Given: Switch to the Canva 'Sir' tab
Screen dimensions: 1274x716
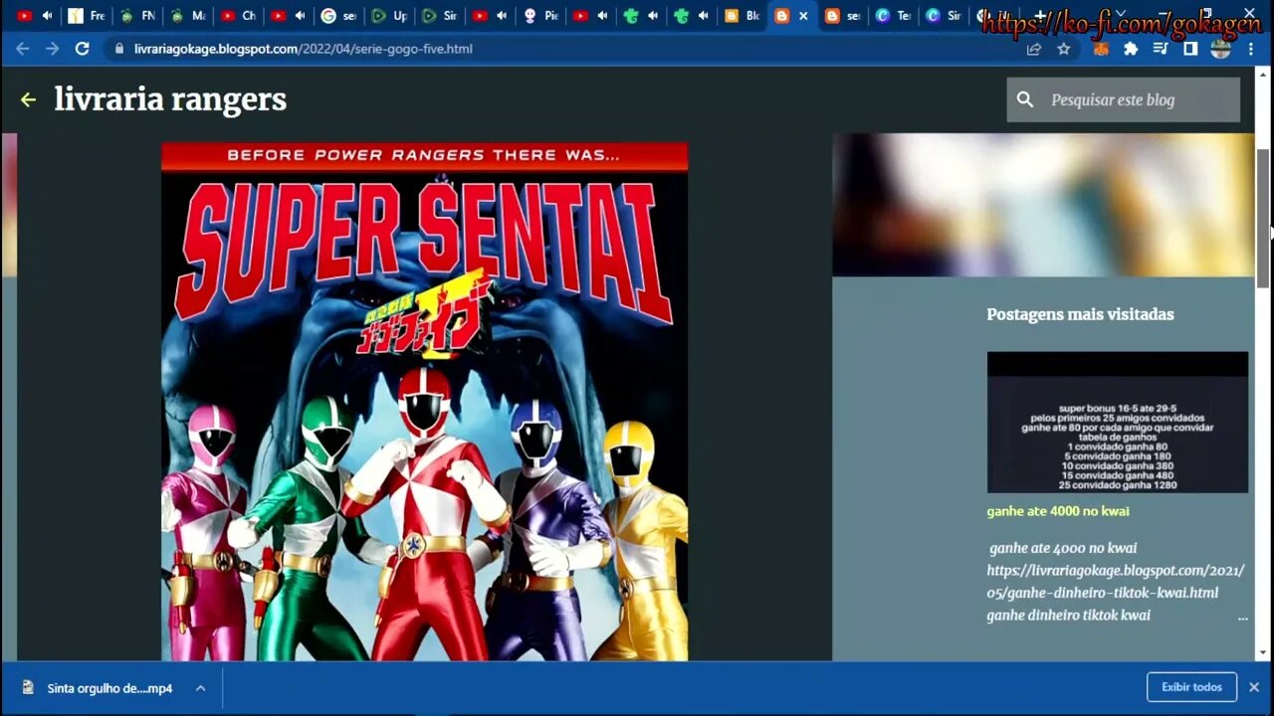Looking at the screenshot, I should pyautogui.click(x=944, y=16).
